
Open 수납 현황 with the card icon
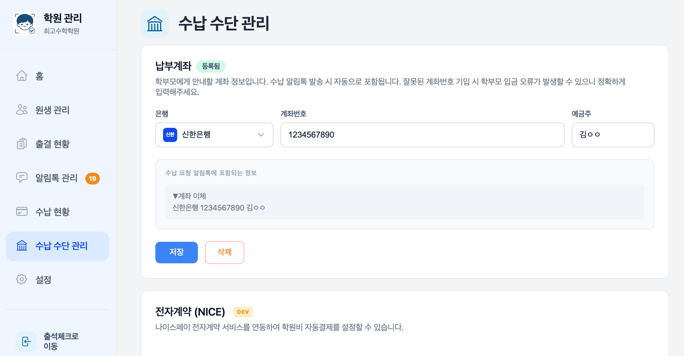click(x=22, y=212)
